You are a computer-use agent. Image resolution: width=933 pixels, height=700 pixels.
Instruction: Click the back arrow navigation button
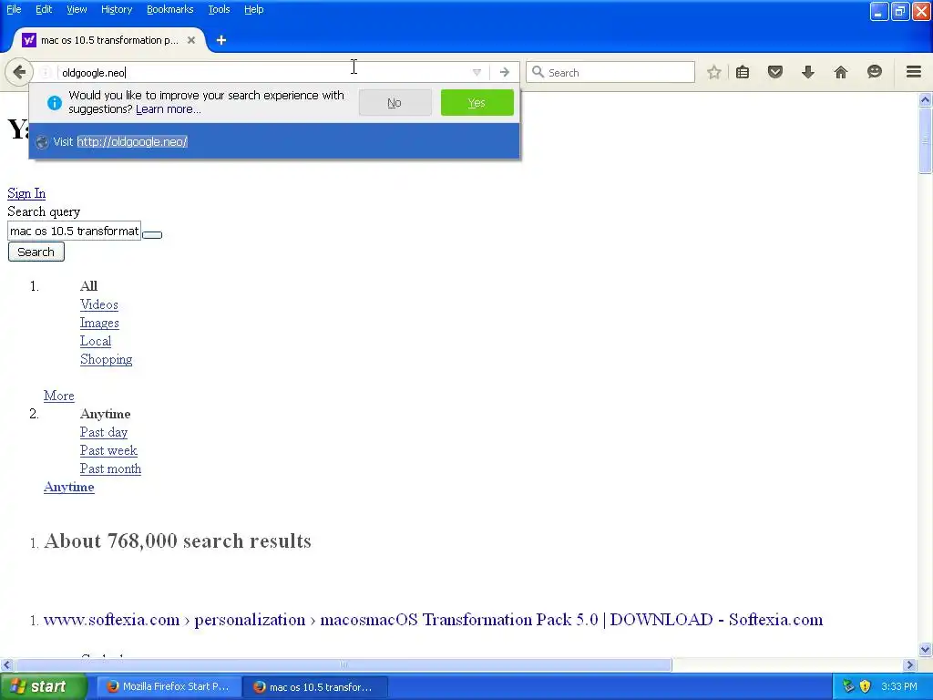(x=18, y=73)
